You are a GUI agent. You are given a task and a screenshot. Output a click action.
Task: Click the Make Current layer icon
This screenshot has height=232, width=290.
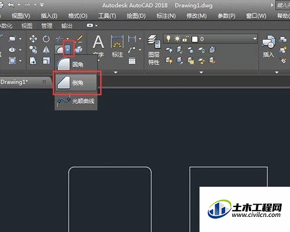point(212,50)
